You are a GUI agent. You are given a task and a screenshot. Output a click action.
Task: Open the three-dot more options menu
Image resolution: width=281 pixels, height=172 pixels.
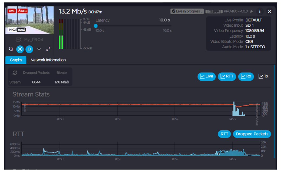260,11
